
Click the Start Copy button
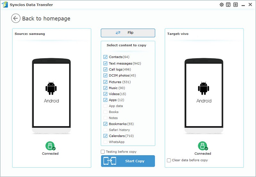click(128, 161)
